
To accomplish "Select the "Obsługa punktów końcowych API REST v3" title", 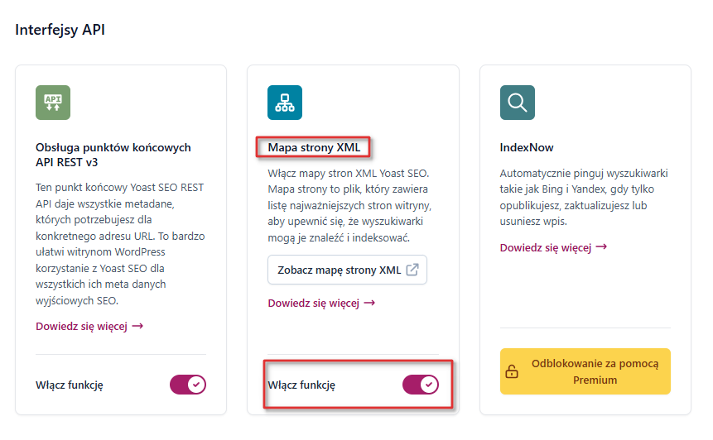I will coord(113,155).
